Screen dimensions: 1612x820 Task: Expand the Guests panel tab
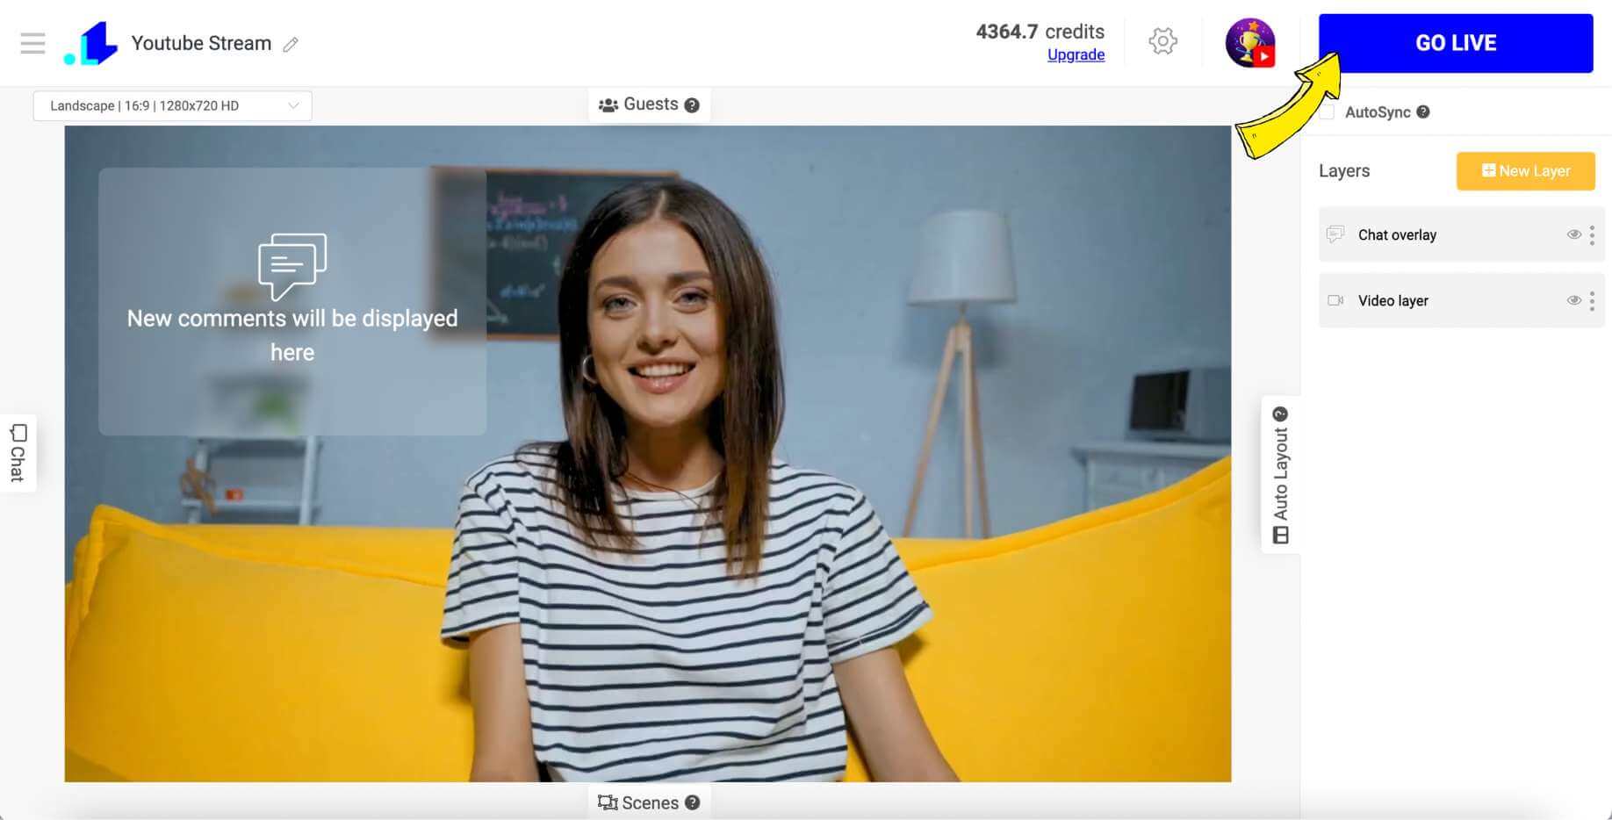639,104
